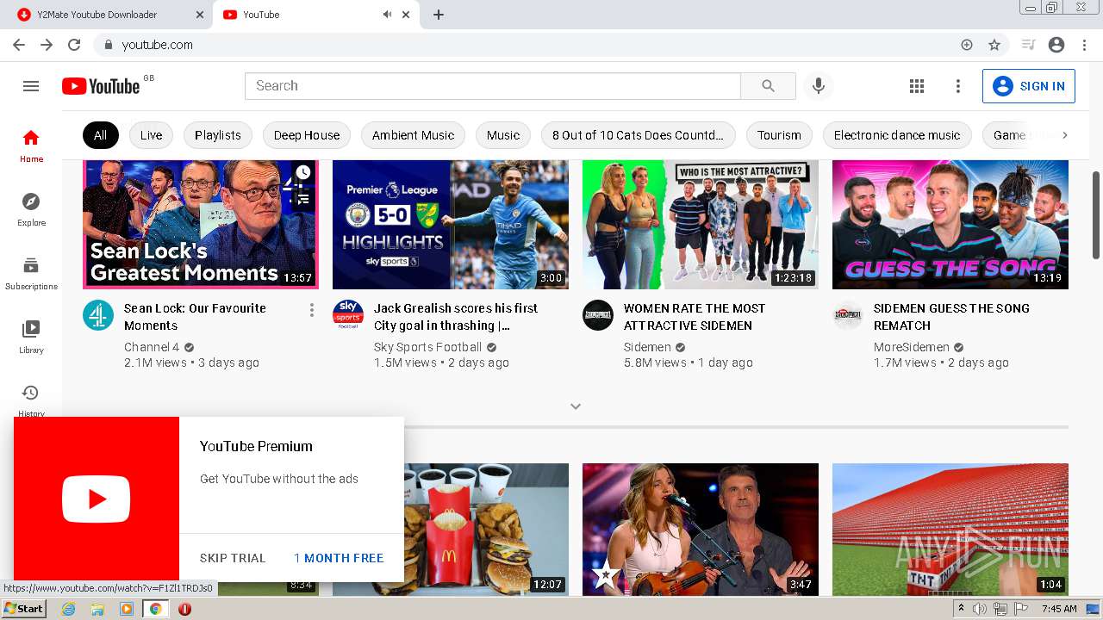Open Library in sidebar

coord(31,337)
